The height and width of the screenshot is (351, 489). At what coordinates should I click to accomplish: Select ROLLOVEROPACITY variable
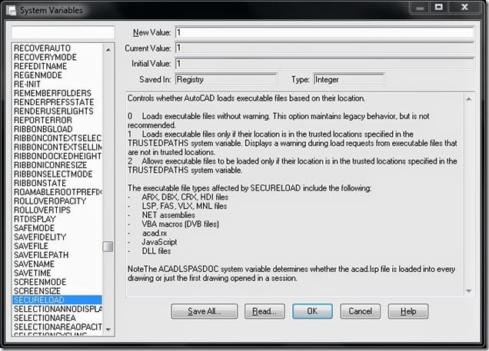[x=58, y=201]
